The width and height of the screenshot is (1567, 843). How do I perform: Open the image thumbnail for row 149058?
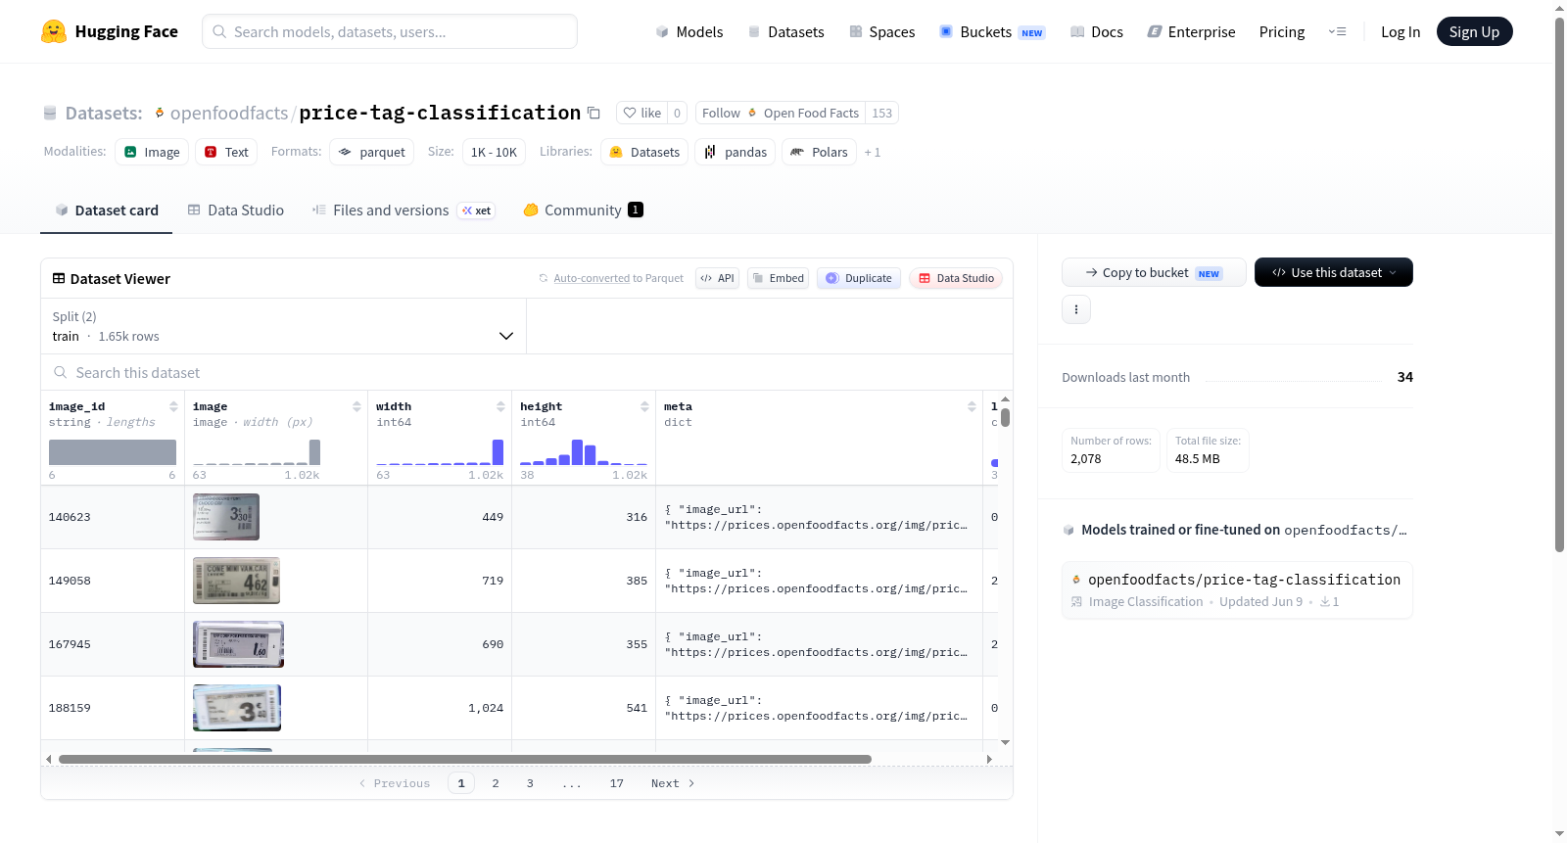click(x=236, y=581)
